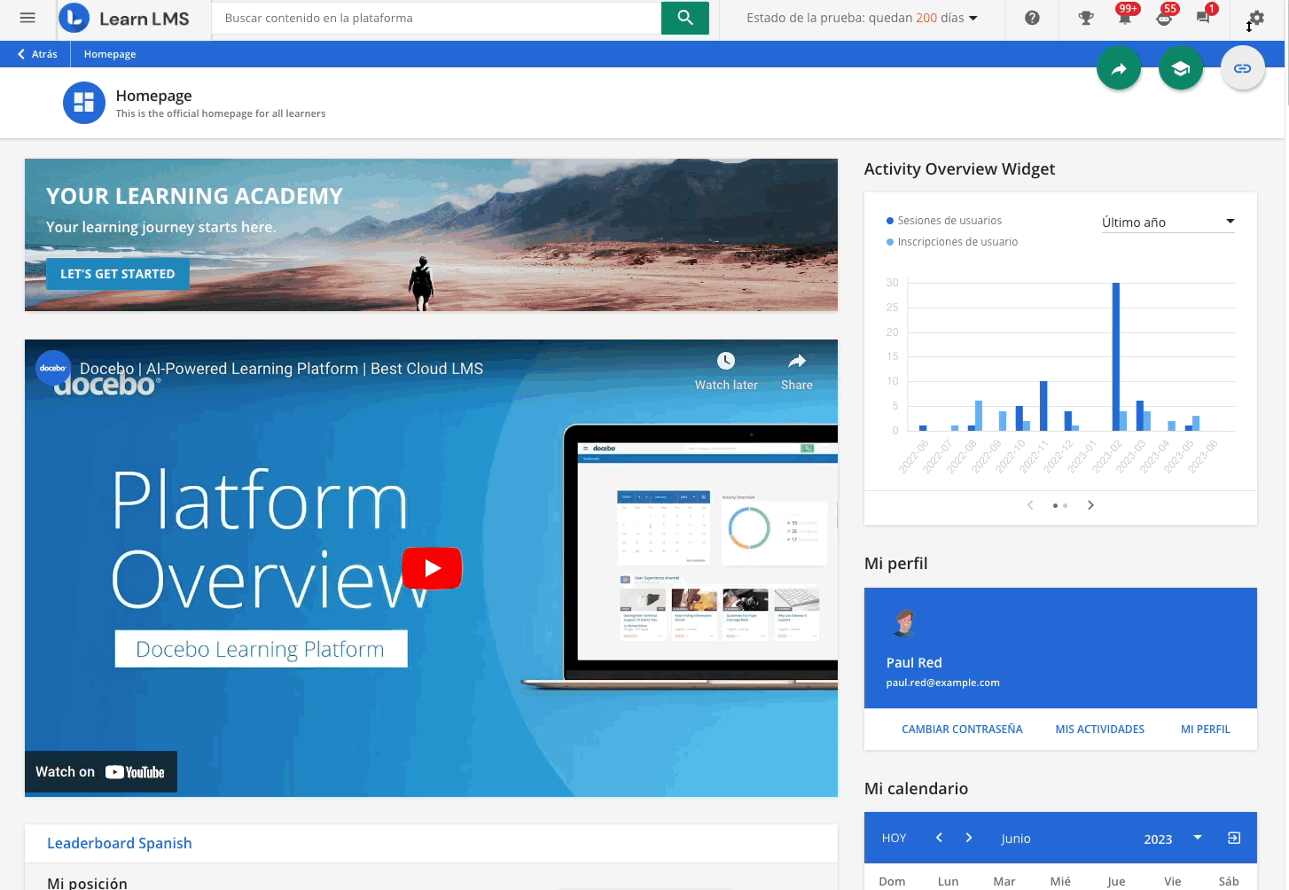Click MIS ACTIVIDADES link
The height and width of the screenshot is (890, 1289).
click(x=1099, y=730)
